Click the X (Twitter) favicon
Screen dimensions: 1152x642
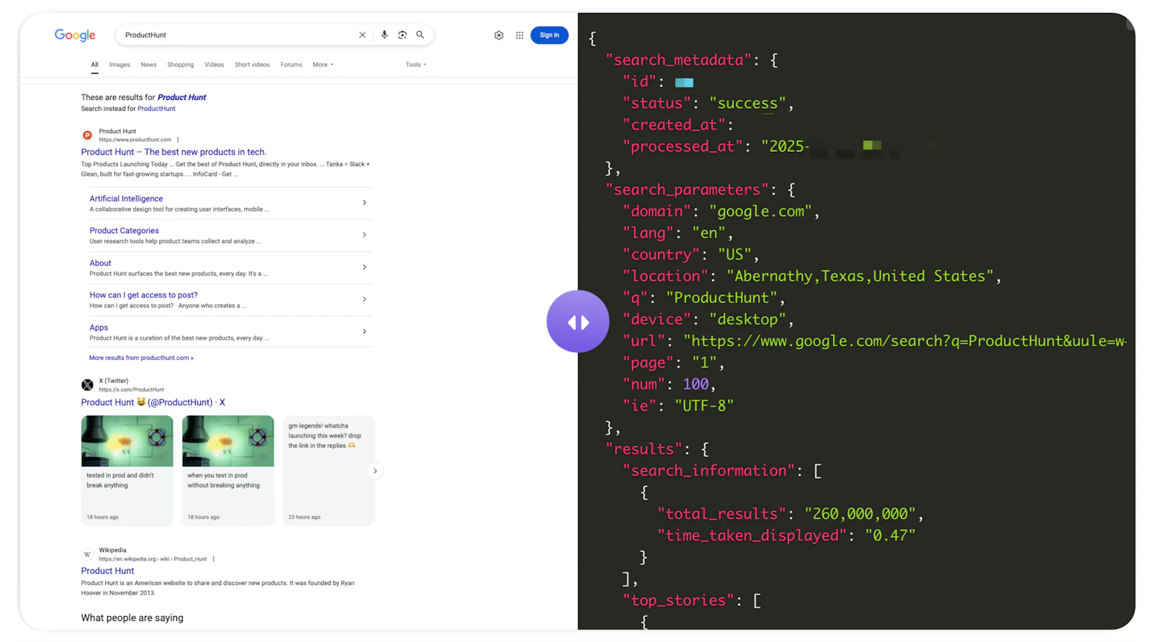(87, 385)
